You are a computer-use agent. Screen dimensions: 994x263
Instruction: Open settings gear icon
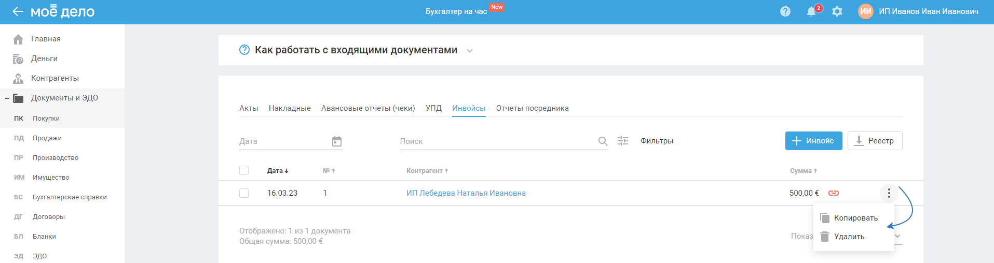coord(837,11)
